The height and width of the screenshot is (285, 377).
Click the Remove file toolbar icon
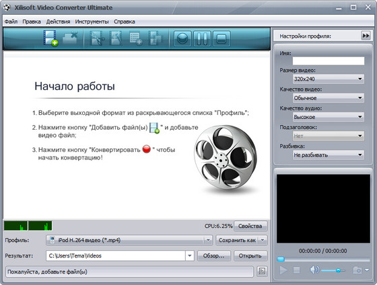pyautogui.click(x=70, y=38)
